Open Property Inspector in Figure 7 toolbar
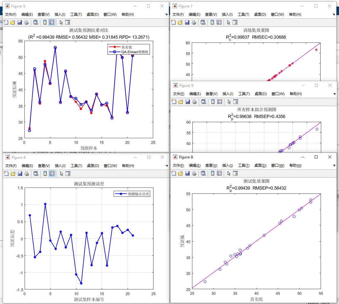Screen dimensions: 339x304 235,22
